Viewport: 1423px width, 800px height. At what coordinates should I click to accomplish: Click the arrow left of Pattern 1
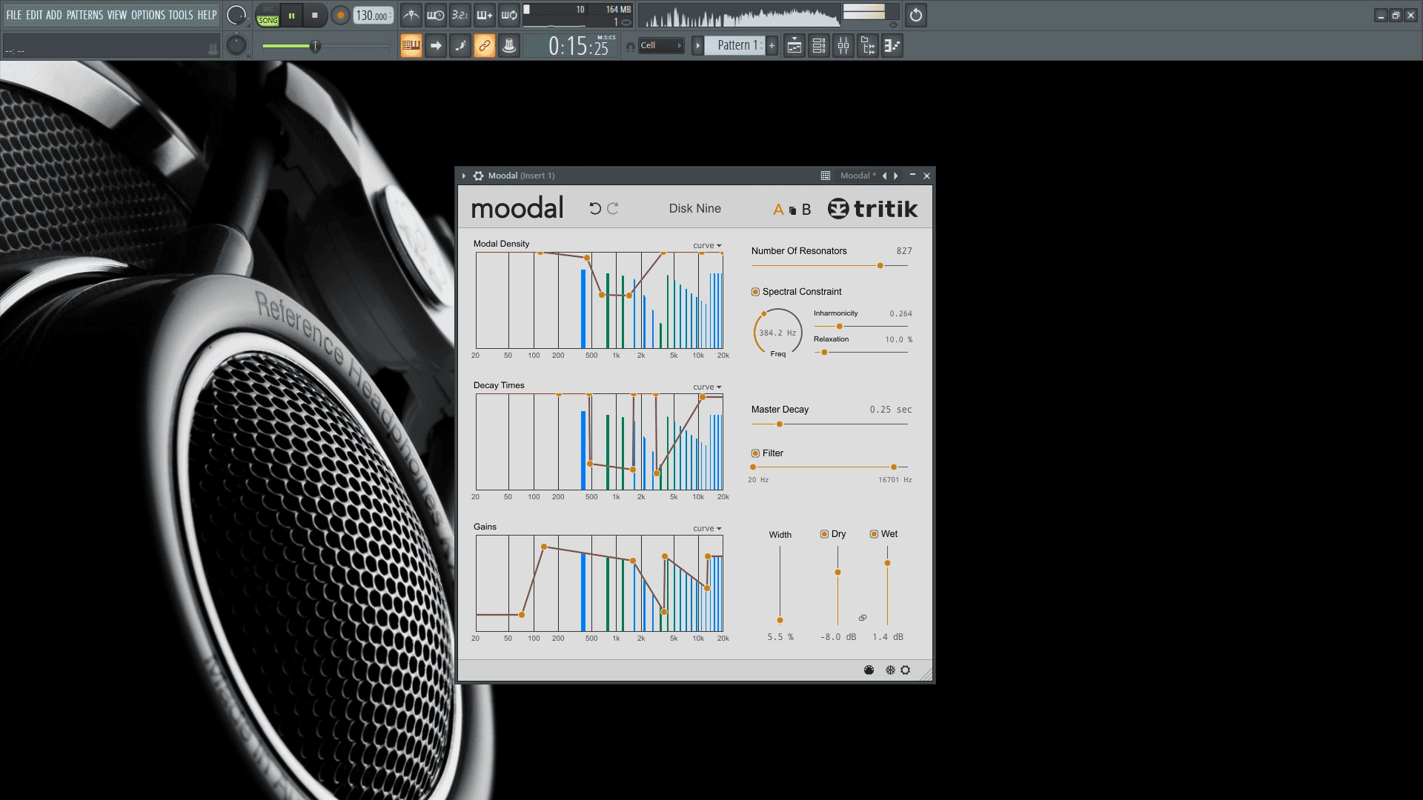tap(697, 46)
